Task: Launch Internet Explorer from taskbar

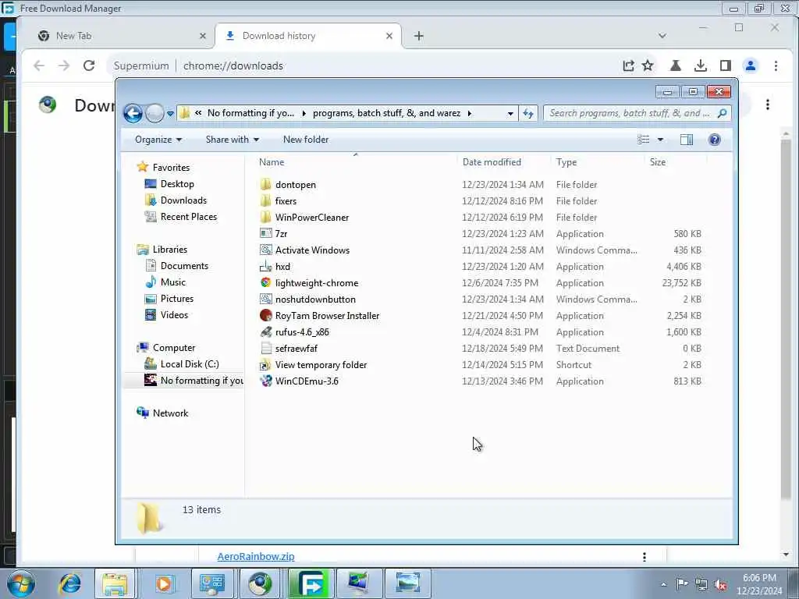Action: (x=69, y=583)
